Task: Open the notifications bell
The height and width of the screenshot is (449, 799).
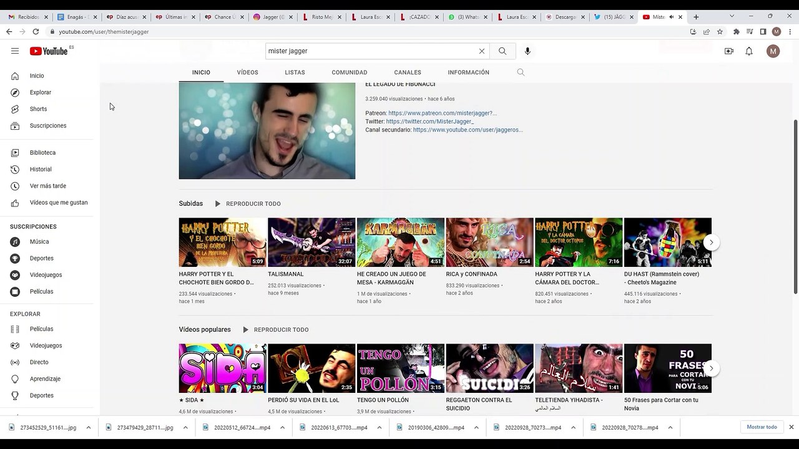Action: click(749, 51)
